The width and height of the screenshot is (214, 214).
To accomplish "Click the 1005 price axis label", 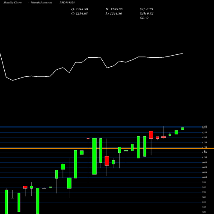I will 205,177.
